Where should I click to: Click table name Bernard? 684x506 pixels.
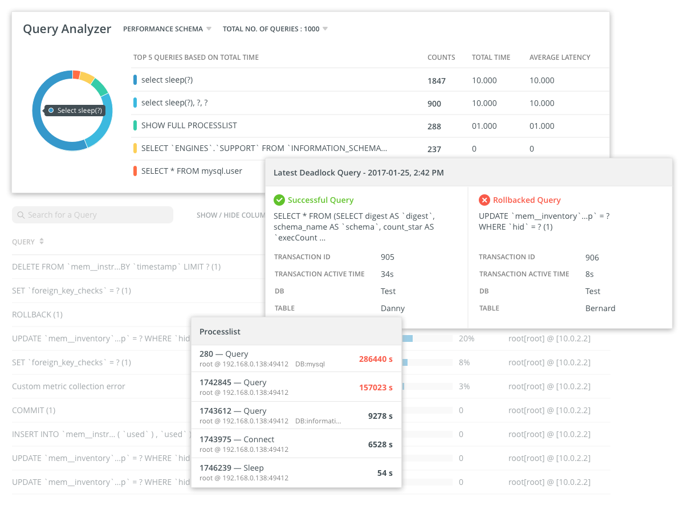click(x=600, y=308)
